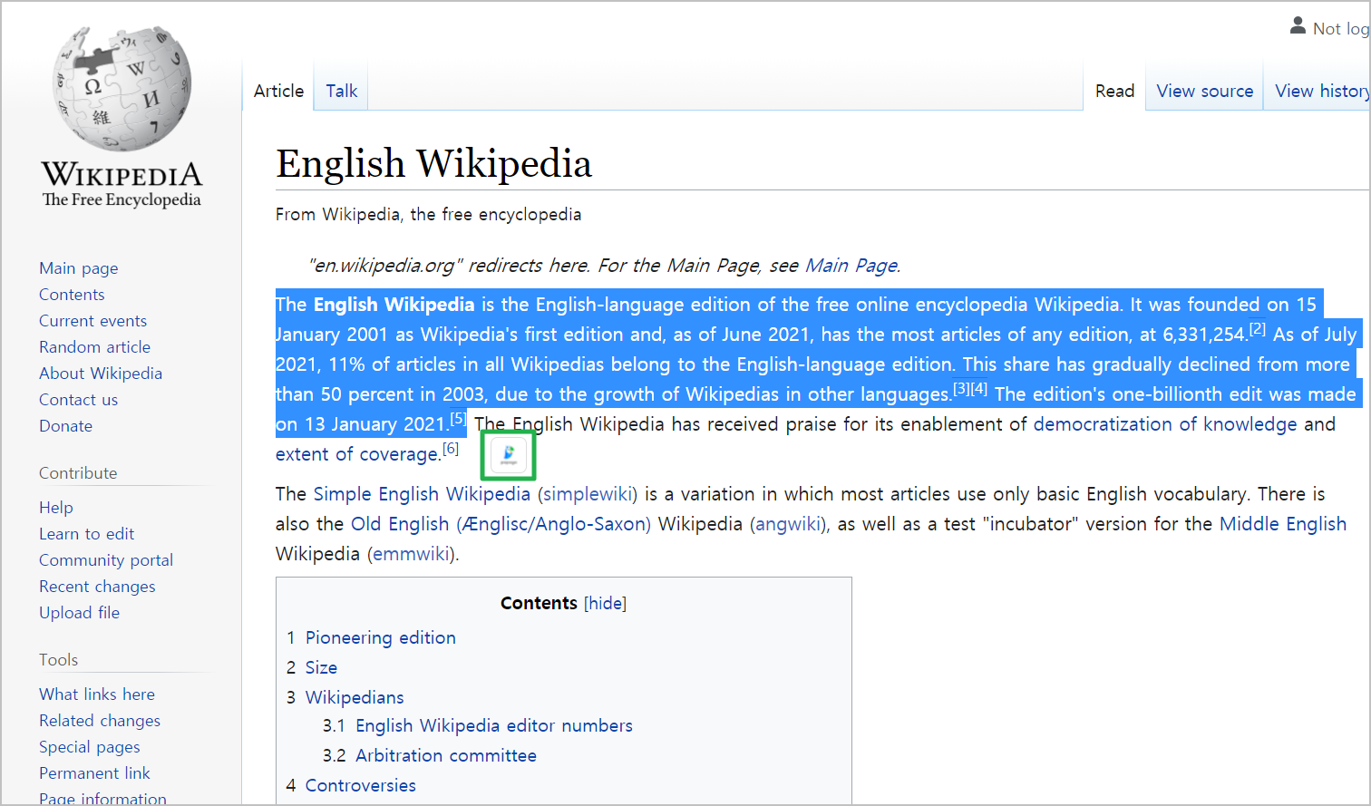Hide the Contents box via [hide]
This screenshot has width=1371, height=806.
coord(606,603)
